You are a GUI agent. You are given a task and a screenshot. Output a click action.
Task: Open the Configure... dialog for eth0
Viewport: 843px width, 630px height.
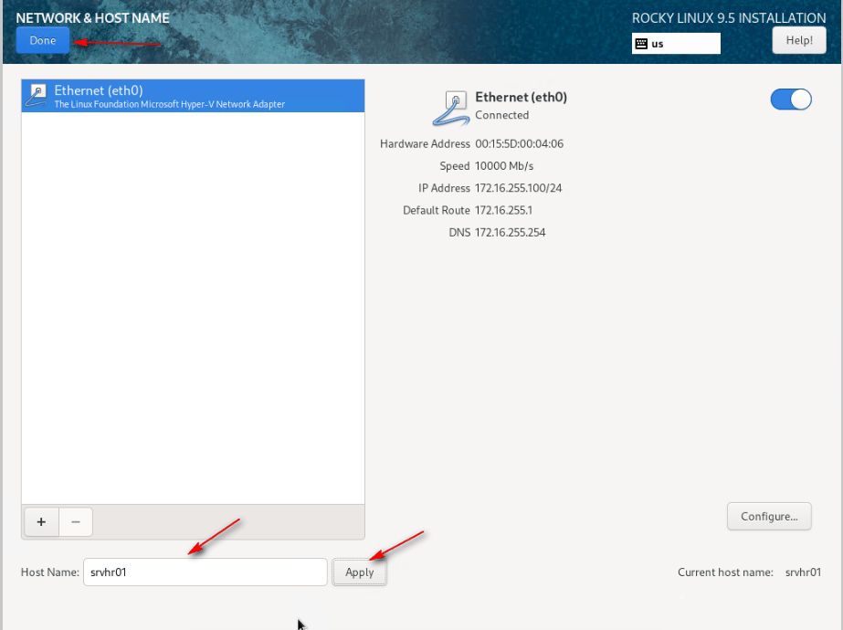click(769, 516)
